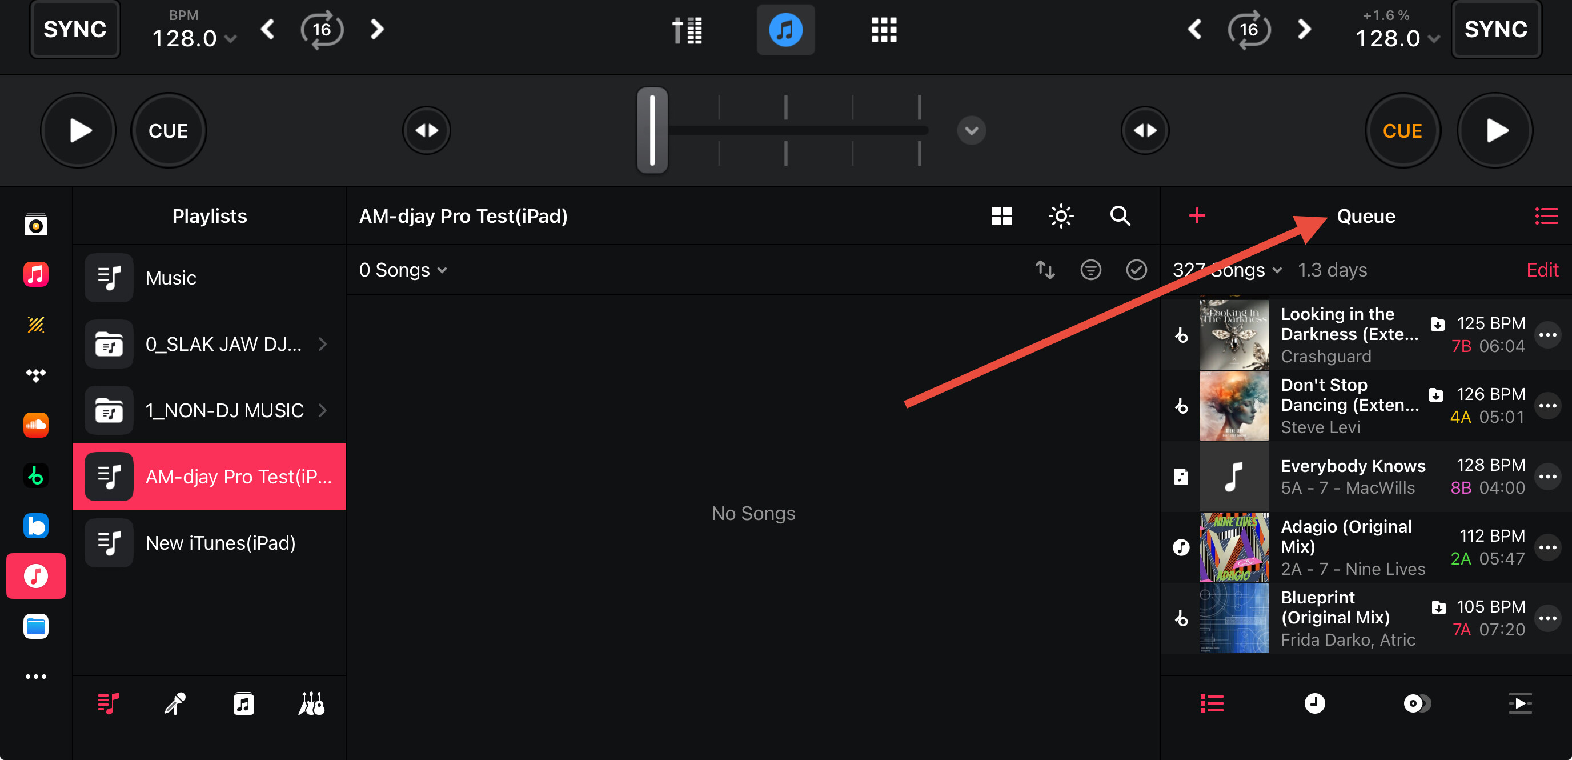Open options for Blueprint (Original Mix)

pos(1547,618)
